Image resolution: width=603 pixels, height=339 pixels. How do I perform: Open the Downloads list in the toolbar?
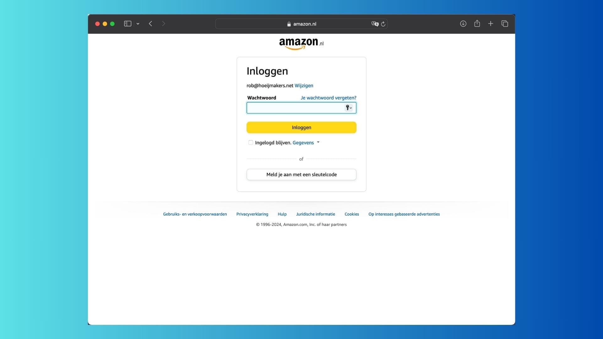463,24
